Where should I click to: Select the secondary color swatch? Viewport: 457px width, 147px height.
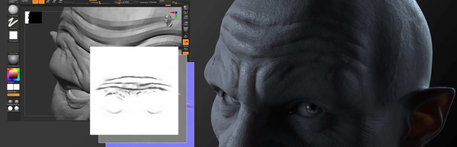(10, 87)
